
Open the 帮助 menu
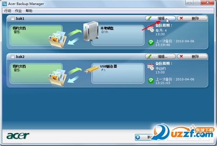[29, 11]
